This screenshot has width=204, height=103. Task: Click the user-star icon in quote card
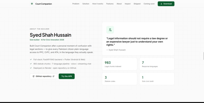110,30
